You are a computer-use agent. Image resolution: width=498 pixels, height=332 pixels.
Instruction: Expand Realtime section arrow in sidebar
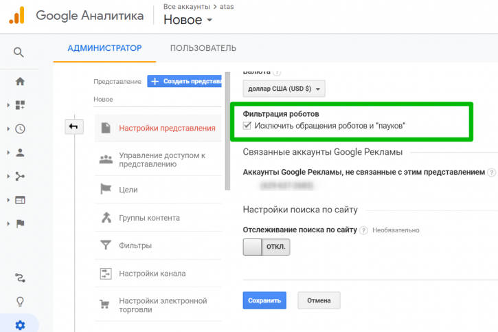[x=8, y=129]
